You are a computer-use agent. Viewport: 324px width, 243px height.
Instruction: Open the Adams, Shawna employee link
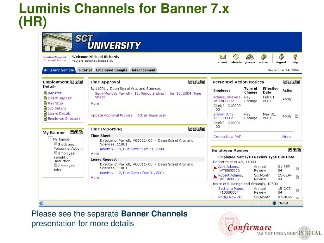tap(227, 97)
